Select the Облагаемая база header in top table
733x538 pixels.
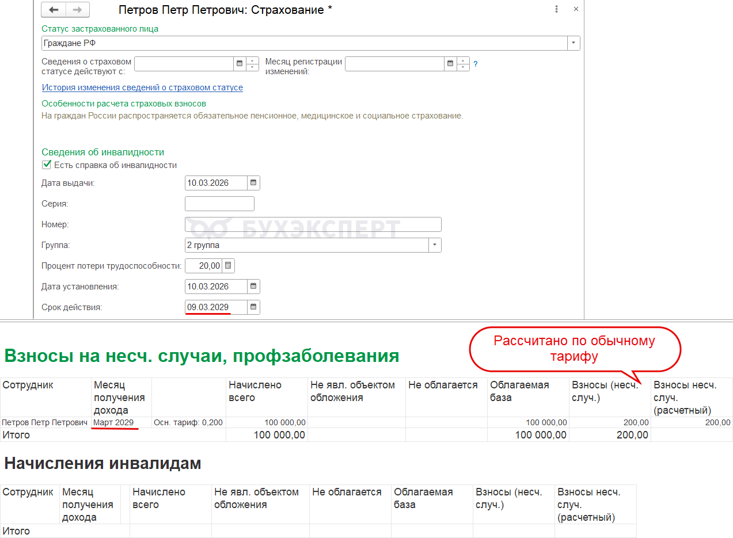point(529,398)
